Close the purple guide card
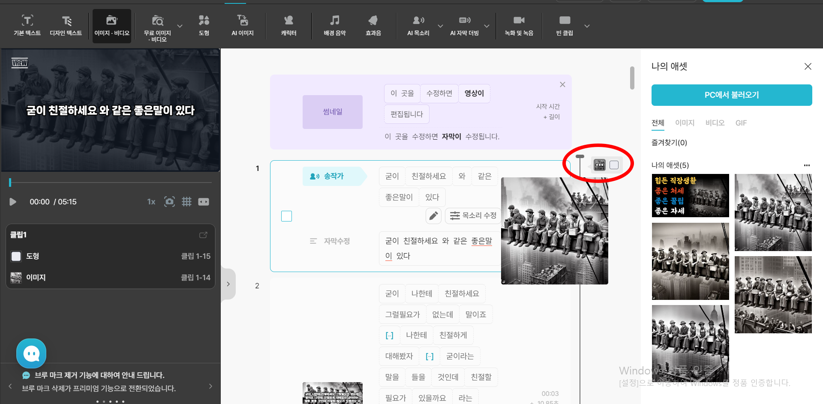The height and width of the screenshot is (404, 823). click(562, 85)
